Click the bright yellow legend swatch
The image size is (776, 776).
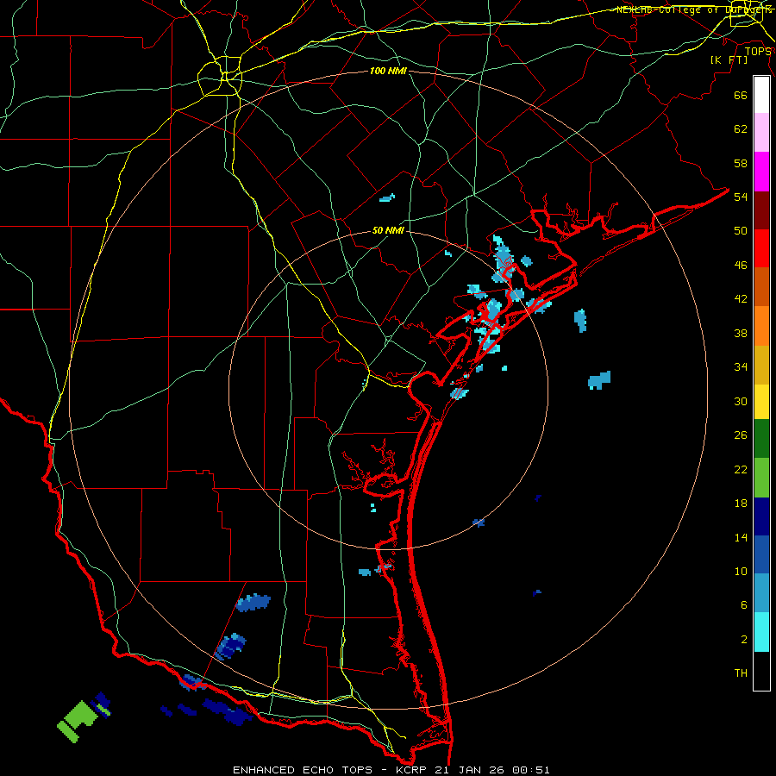[761, 401]
